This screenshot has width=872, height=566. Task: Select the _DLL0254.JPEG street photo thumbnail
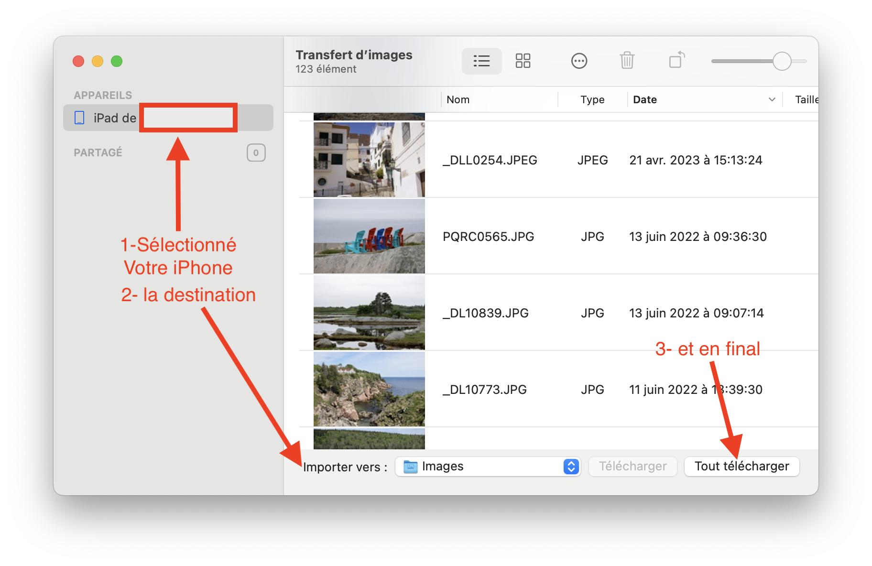pyautogui.click(x=369, y=160)
